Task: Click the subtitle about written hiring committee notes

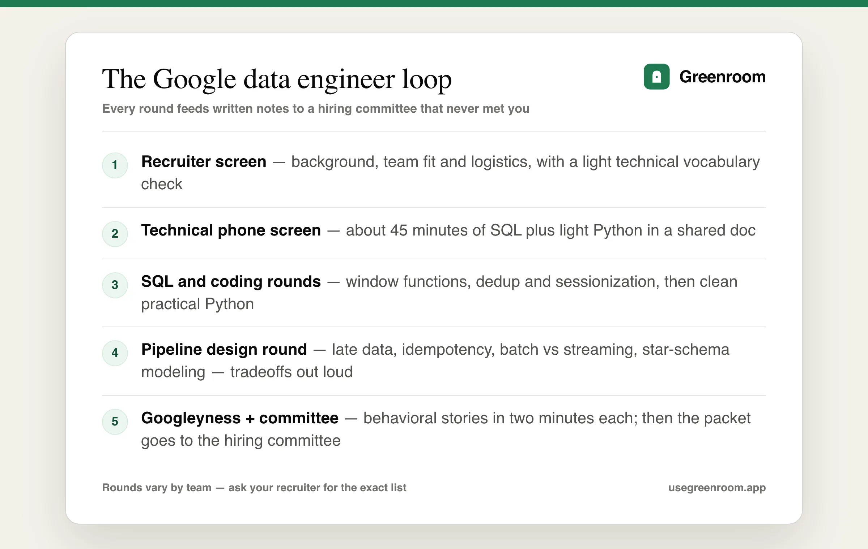Action: 316,108
